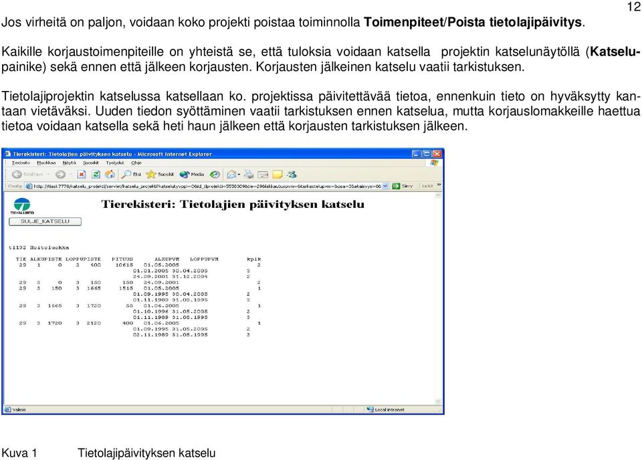Click the yellow Discuss note icon
The width and height of the screenshot is (642, 460).
(x=277, y=175)
